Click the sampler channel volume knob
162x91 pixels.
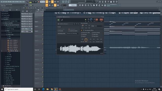click(x=91, y=19)
